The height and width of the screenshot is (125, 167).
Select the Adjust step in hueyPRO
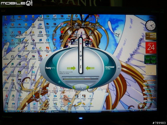(x=81, y=78)
